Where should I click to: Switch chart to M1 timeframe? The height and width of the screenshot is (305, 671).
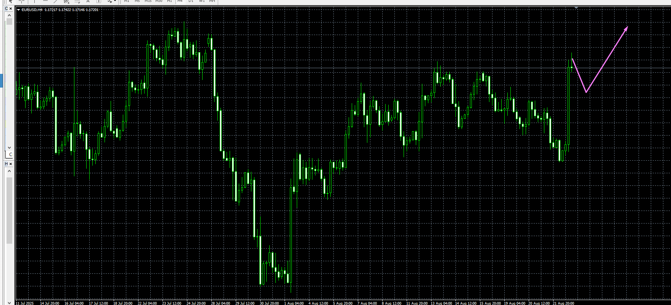pos(127,1)
